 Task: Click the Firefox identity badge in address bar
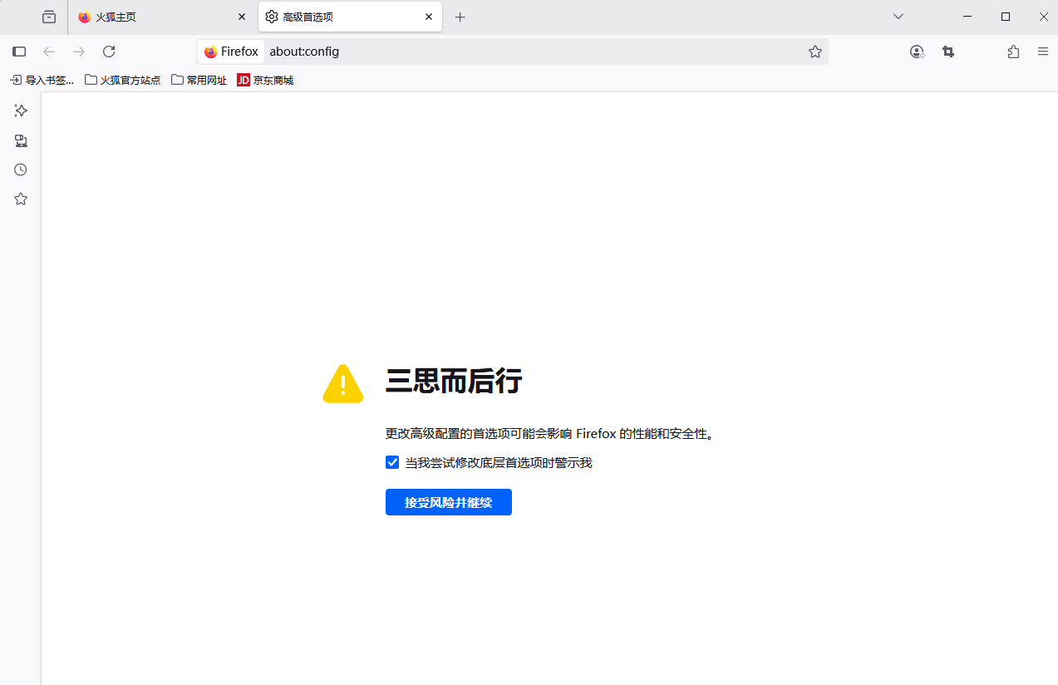[x=231, y=52]
